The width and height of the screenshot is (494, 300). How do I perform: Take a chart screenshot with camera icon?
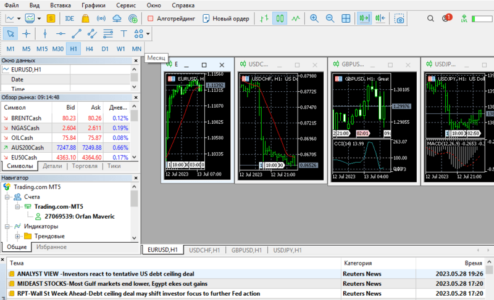tap(399, 19)
